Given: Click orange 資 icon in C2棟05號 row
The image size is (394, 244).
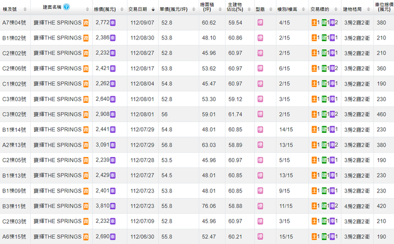Looking at the screenshot, I should [86, 160].
